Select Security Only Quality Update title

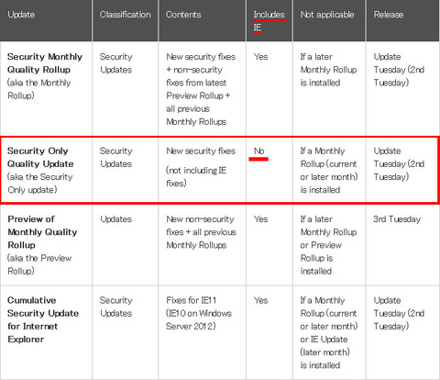tap(40, 157)
